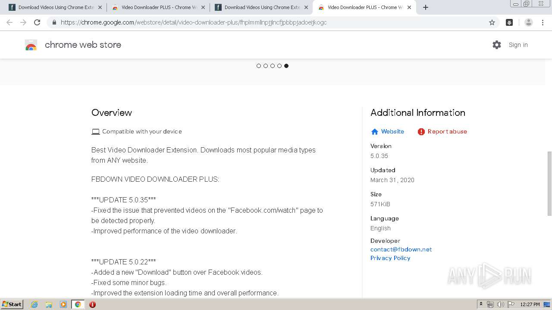Select the first carousel dot
Image resolution: width=552 pixels, height=310 pixels.
point(259,66)
